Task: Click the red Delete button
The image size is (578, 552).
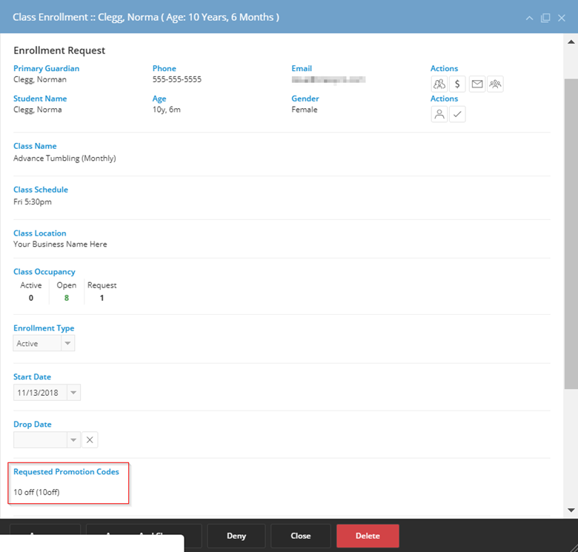Action: point(368,536)
